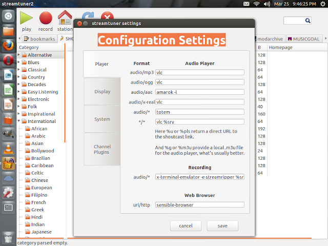Screen dimensions: 328x246
Task: Click the url/http web browser field
Action: (200, 205)
